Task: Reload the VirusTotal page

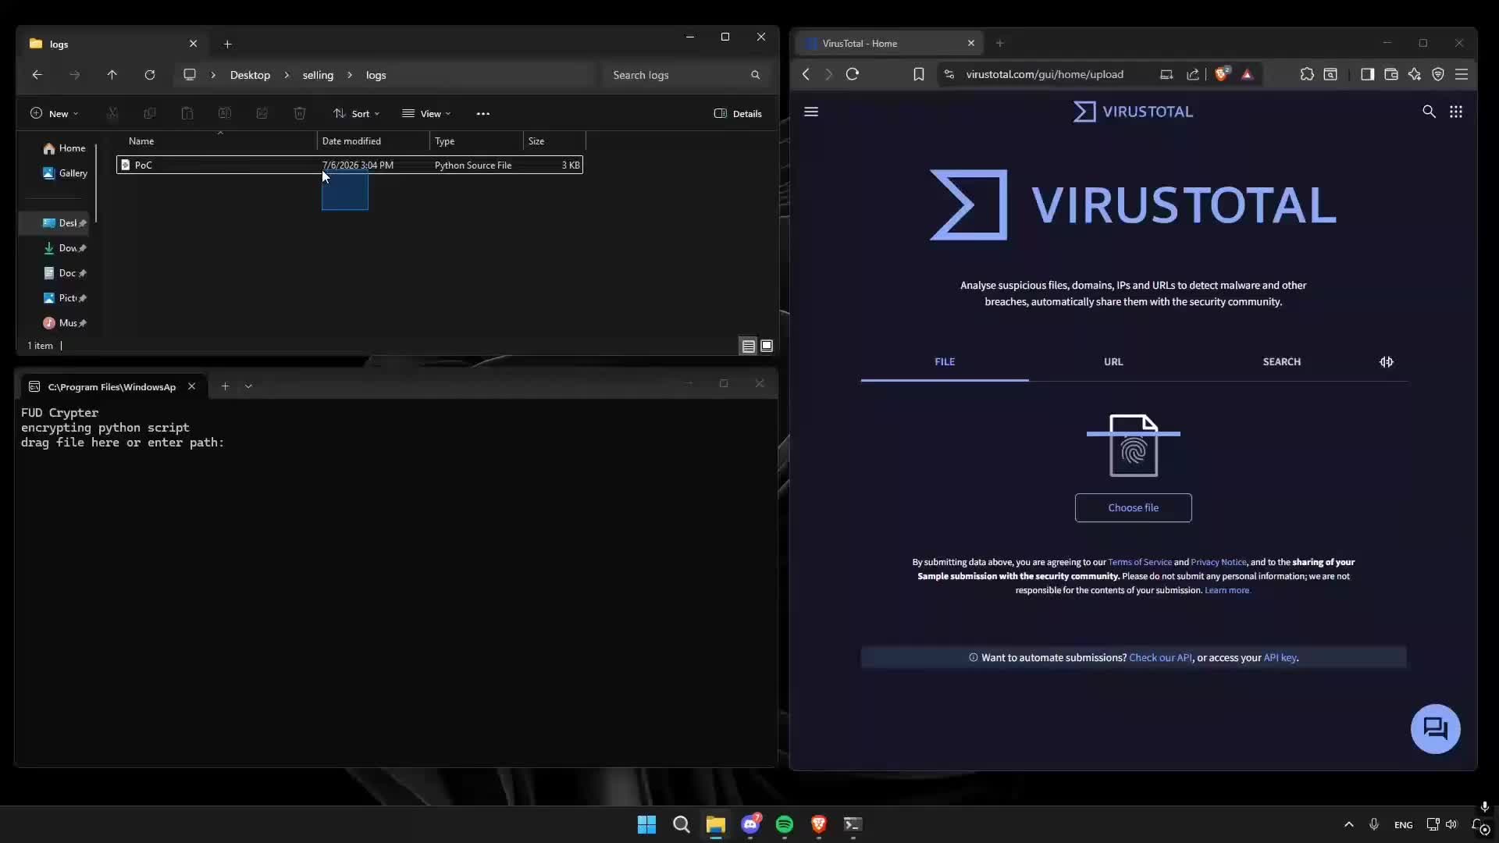Action: (x=853, y=74)
